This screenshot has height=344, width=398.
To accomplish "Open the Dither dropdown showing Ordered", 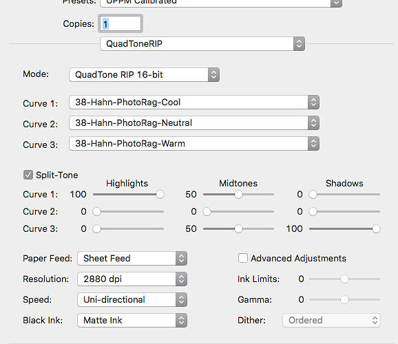I will [331, 320].
